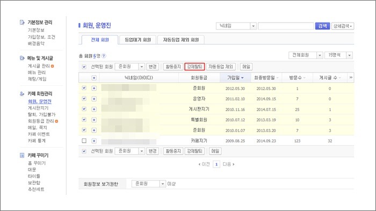Open the bottom 준회원 grade dropdown
The image size is (376, 211).
130,151
